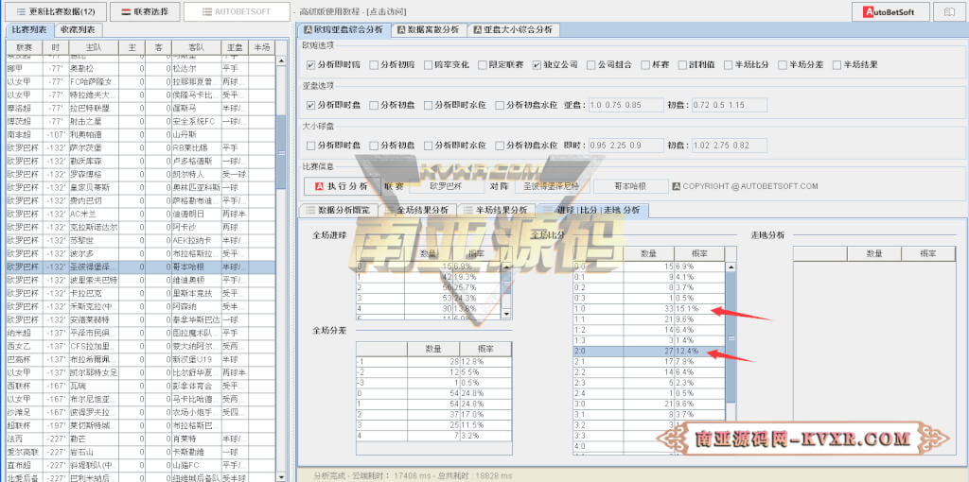Click the 联赛 field showing 欧罗巴杯
This screenshot has height=482, width=969.
(447, 186)
